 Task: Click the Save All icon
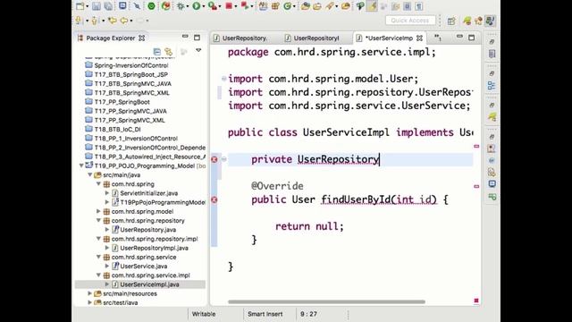coord(108,6)
